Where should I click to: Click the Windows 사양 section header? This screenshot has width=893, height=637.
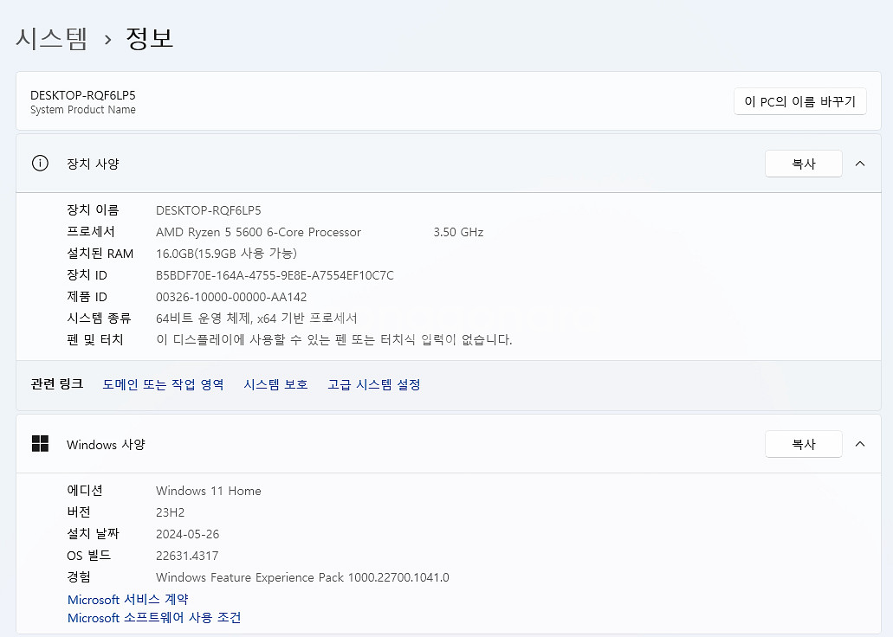pos(448,444)
